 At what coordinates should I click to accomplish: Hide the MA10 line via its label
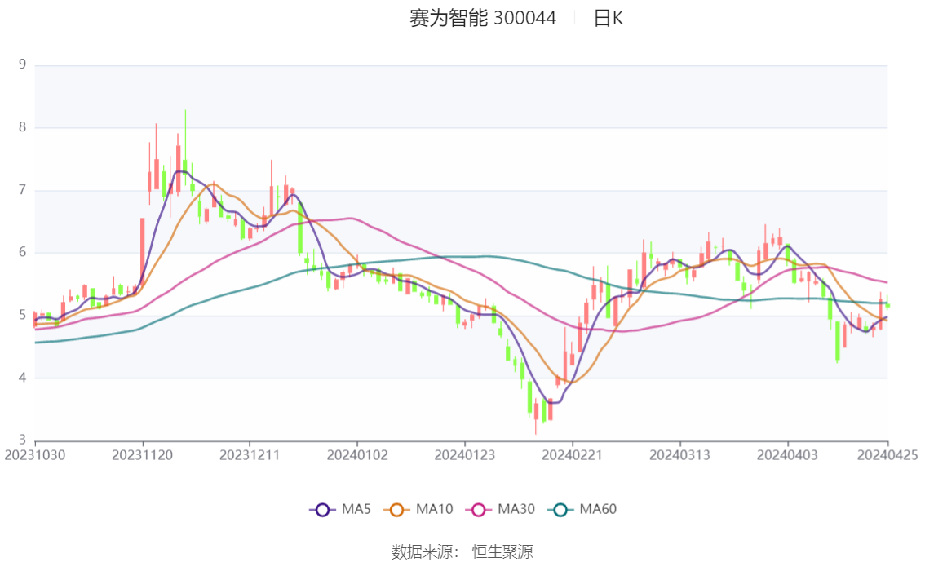point(434,509)
